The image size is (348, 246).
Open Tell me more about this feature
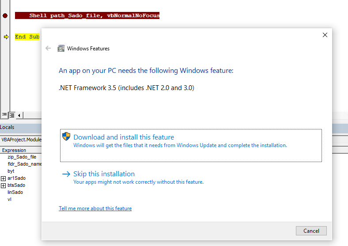(x=95, y=208)
